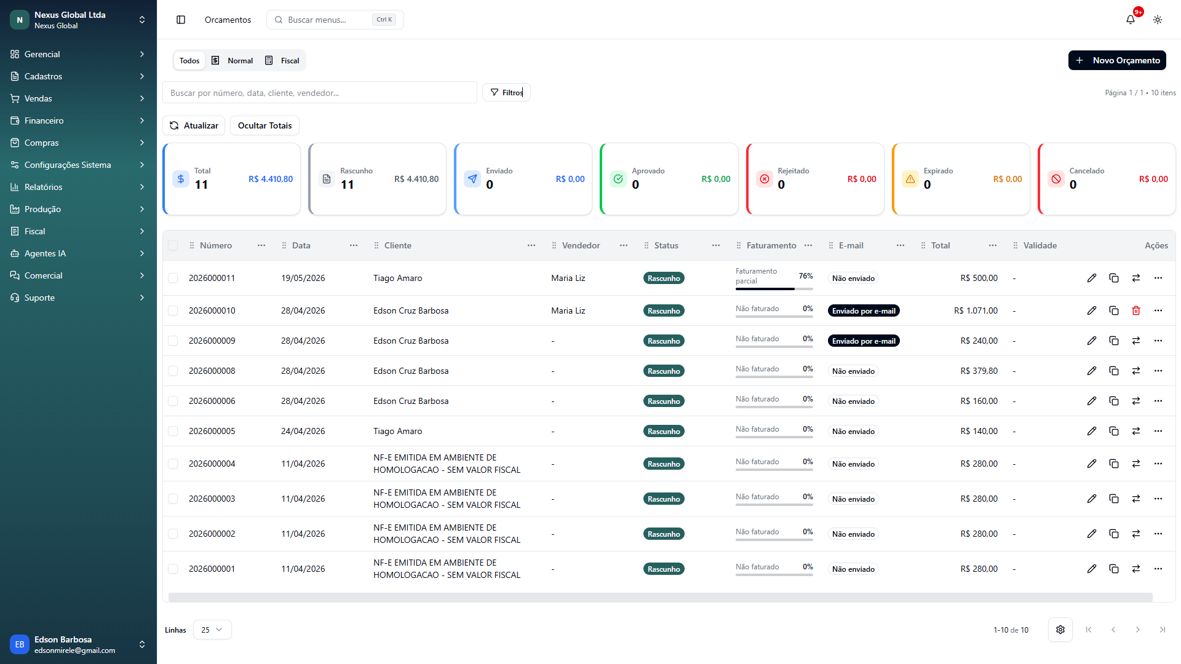Click the Ocultar Totais button
This screenshot has height=664, width=1181.
coord(265,125)
